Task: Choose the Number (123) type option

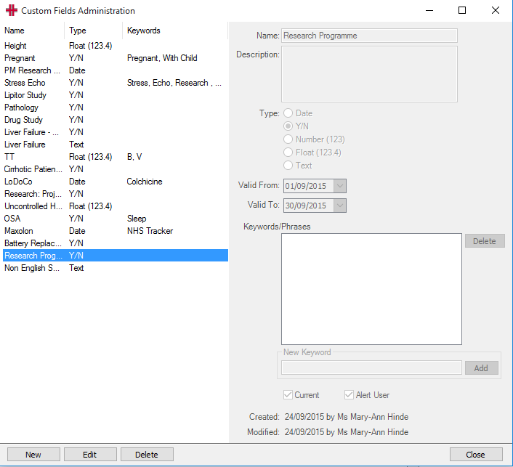Action: pyautogui.click(x=288, y=139)
